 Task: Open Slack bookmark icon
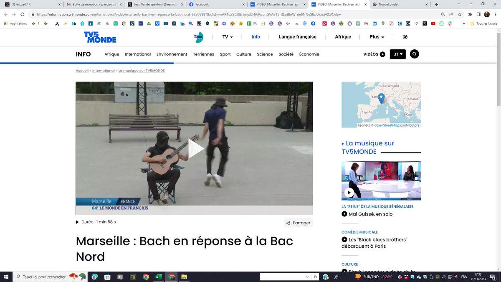point(450,23)
